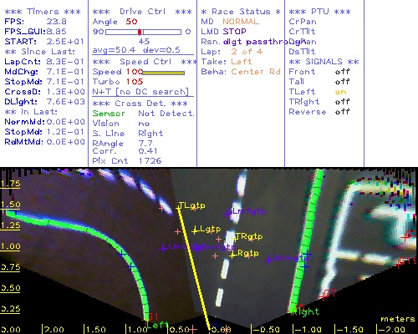Click the red marker on Angle slider
418x334 pixels.
(140, 32)
